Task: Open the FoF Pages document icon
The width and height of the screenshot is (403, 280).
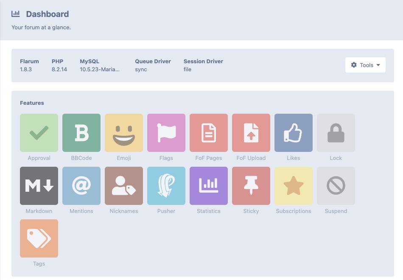Action: point(208,132)
